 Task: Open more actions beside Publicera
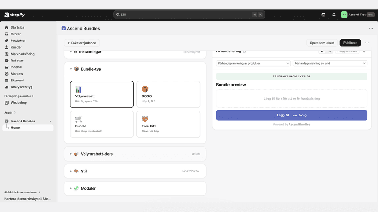(367, 43)
